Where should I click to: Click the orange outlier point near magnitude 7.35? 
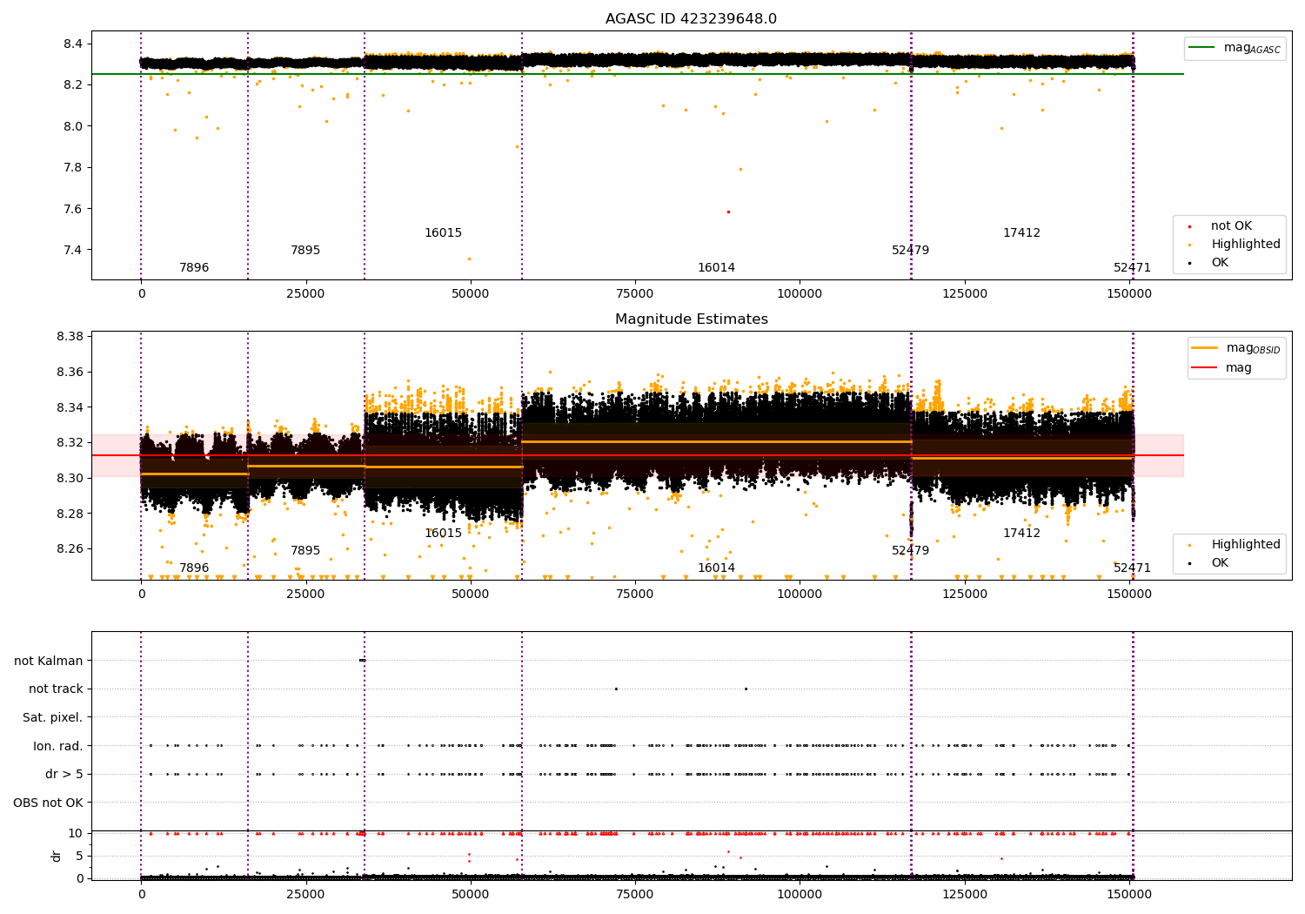[469, 259]
